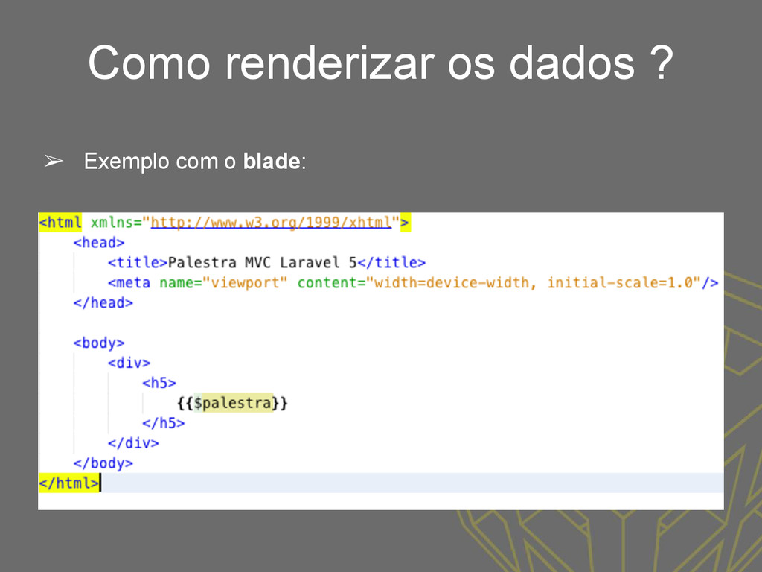
Task: Click the closing </h5> tag
Action: [x=163, y=423]
